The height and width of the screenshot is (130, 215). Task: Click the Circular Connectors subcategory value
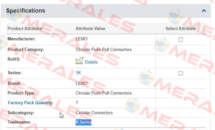[94, 113]
